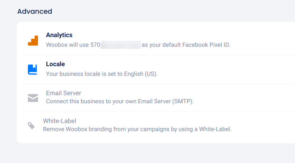Image resolution: width=295 pixels, height=163 pixels.
Task: Click the gray Email Server envelope icon
Action: pos(33,98)
